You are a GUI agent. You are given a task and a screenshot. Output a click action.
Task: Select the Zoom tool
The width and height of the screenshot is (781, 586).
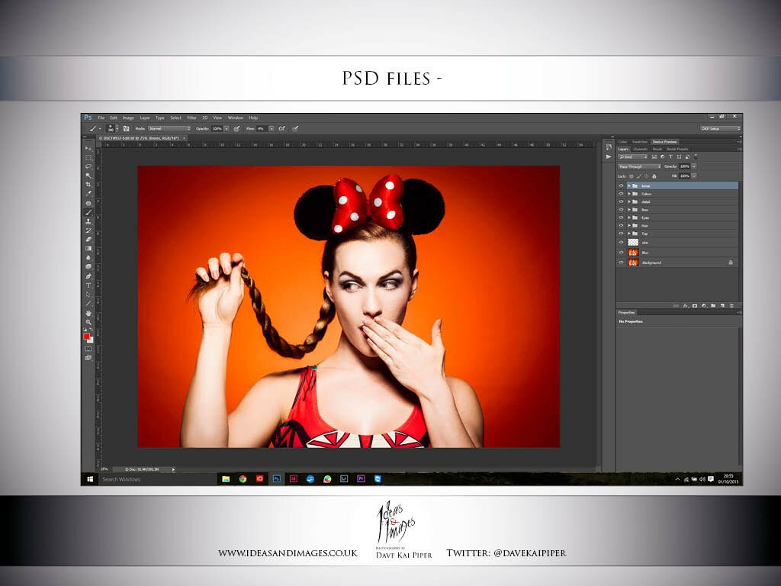(x=88, y=323)
